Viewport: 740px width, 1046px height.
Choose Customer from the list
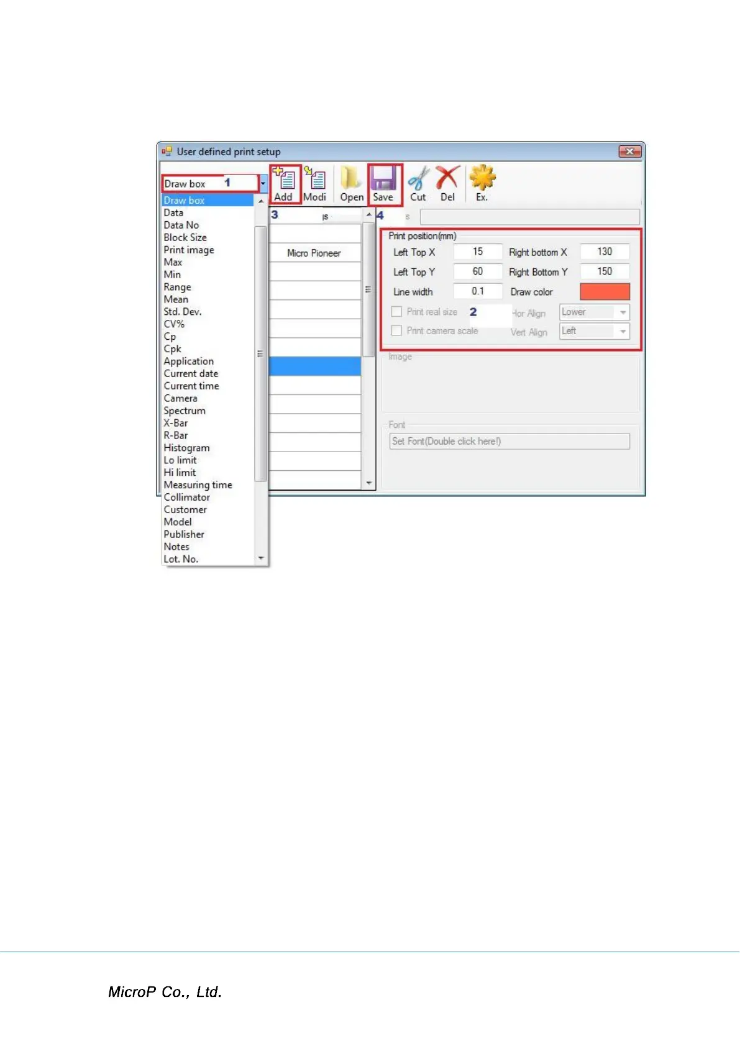pyautogui.click(x=208, y=510)
